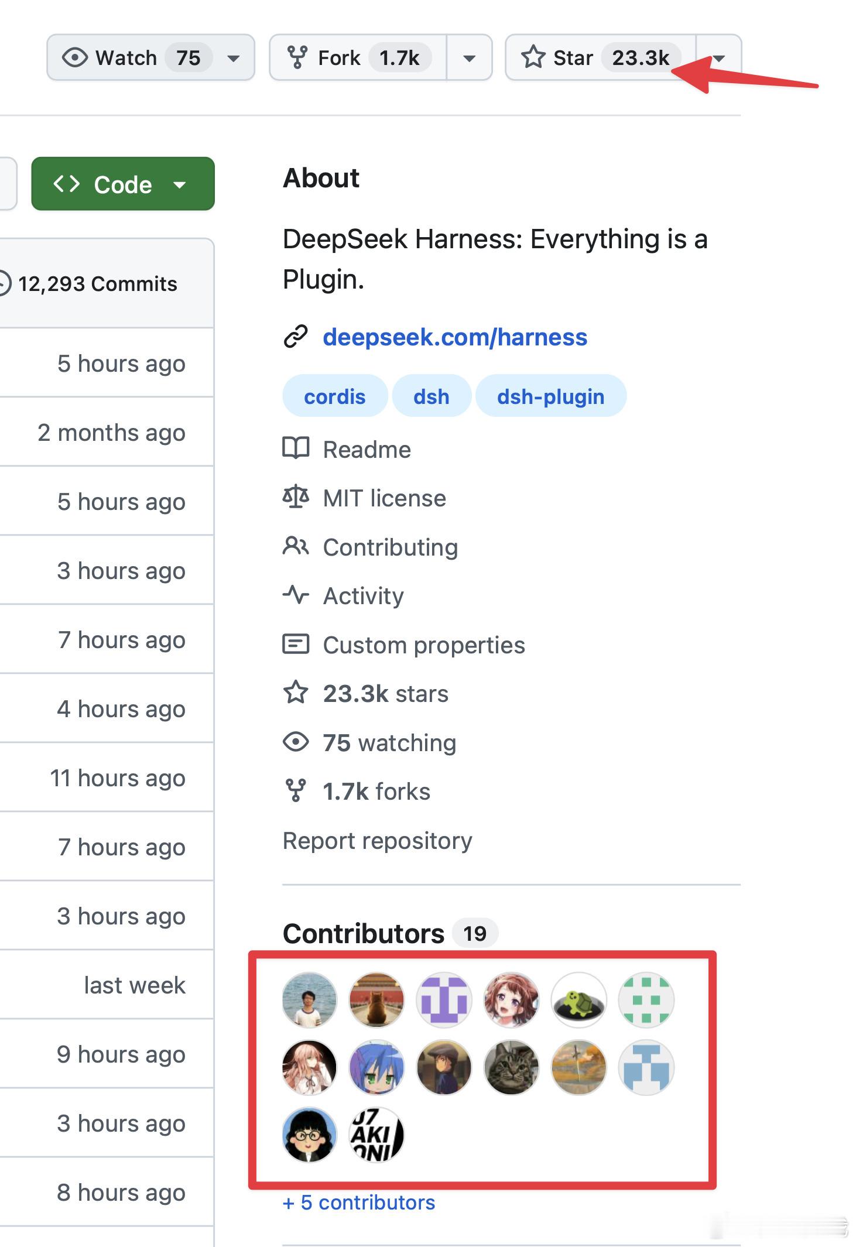Image resolution: width=856 pixels, height=1247 pixels.
Task: Expand the fork options dropdown arrow
Action: 469,59
